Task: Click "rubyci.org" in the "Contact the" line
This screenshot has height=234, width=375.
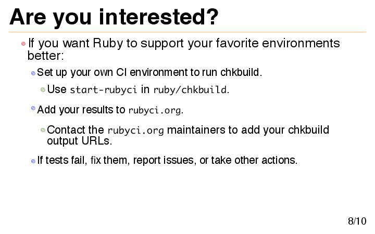Action: [x=135, y=131]
